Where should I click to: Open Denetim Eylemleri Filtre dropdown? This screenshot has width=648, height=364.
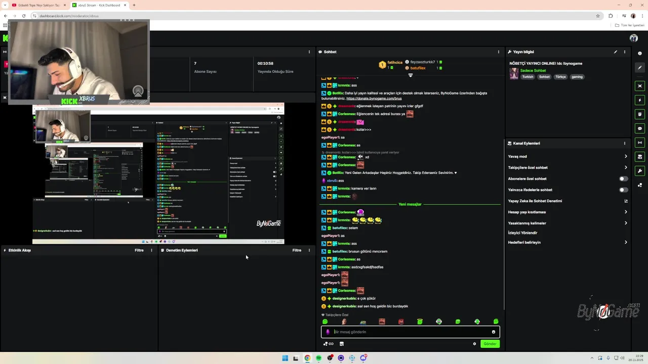coord(297,250)
